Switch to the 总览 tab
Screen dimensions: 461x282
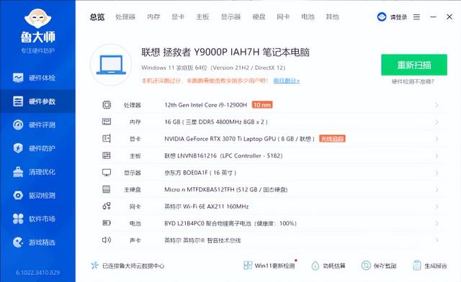[x=97, y=17]
